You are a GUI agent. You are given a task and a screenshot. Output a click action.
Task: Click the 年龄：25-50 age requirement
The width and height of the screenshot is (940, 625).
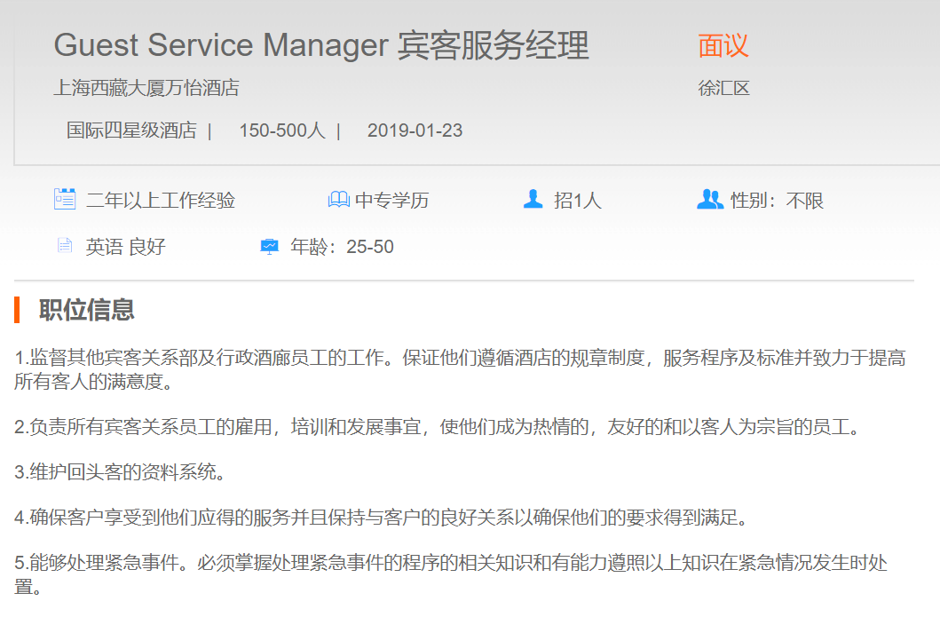[342, 247]
